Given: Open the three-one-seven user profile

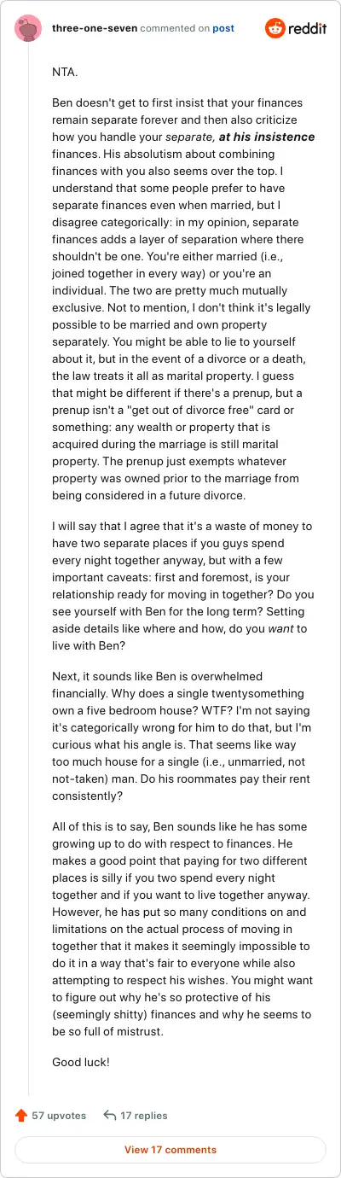Looking at the screenshot, I should [x=94, y=28].
